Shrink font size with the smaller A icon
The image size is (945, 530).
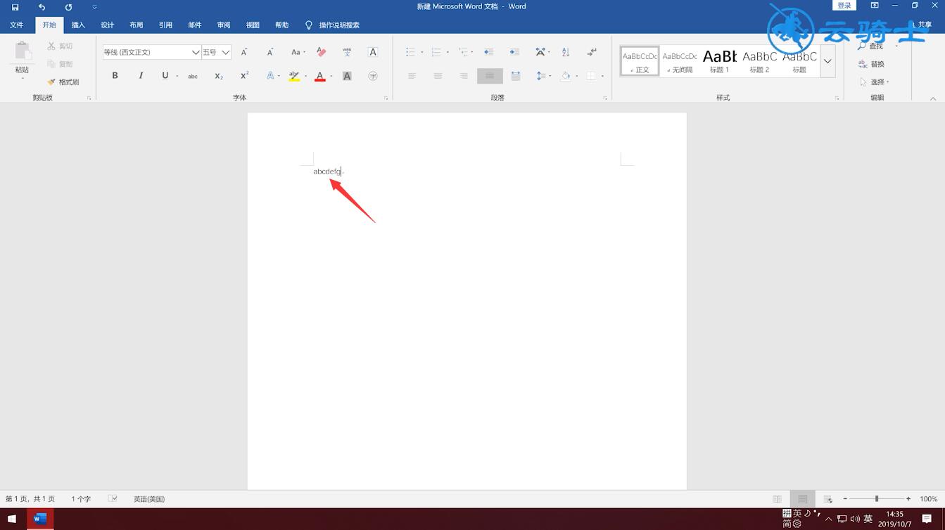[269, 52]
